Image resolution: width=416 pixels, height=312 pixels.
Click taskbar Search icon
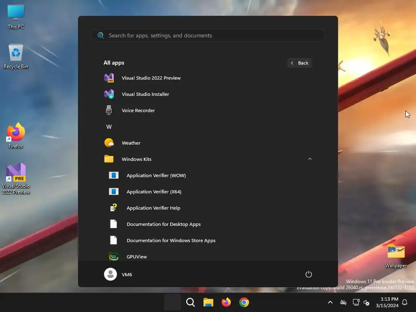pos(191,302)
